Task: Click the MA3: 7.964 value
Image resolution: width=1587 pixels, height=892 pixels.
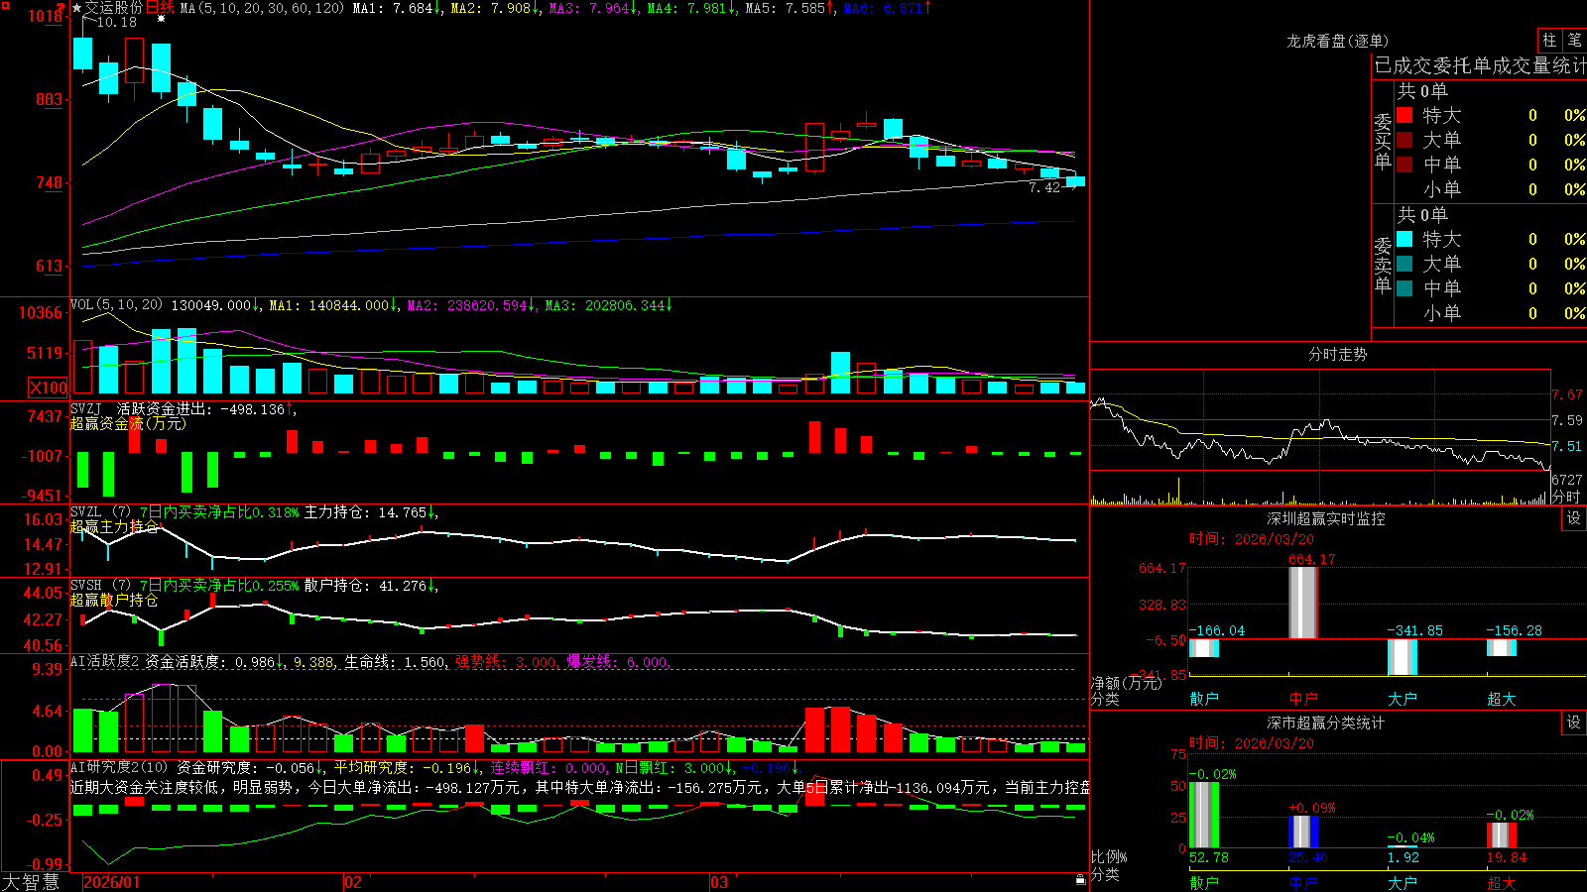Action: tap(593, 8)
